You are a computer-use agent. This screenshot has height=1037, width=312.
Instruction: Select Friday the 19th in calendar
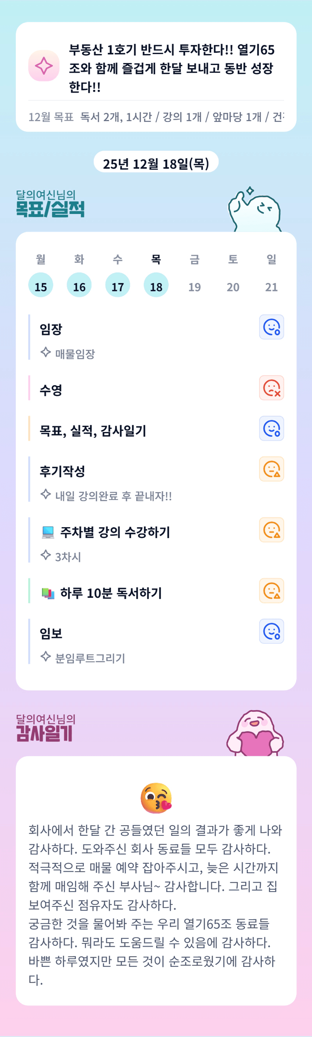click(x=194, y=287)
